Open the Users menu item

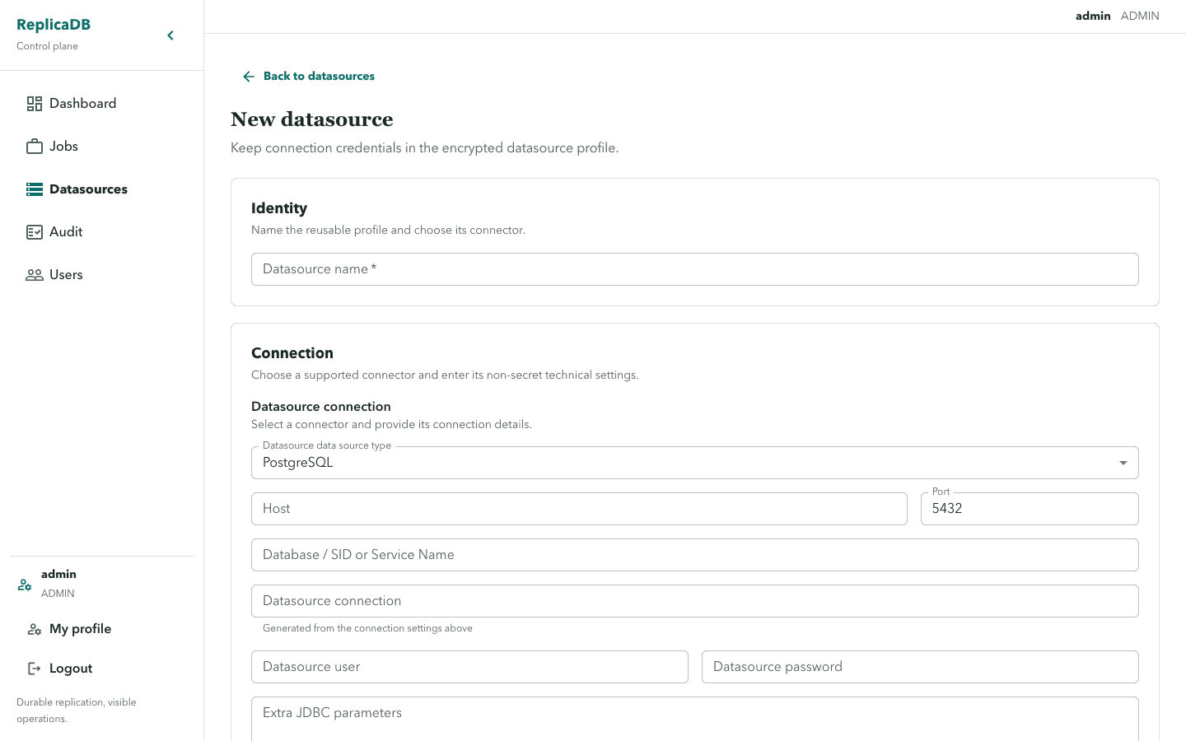[102, 275]
